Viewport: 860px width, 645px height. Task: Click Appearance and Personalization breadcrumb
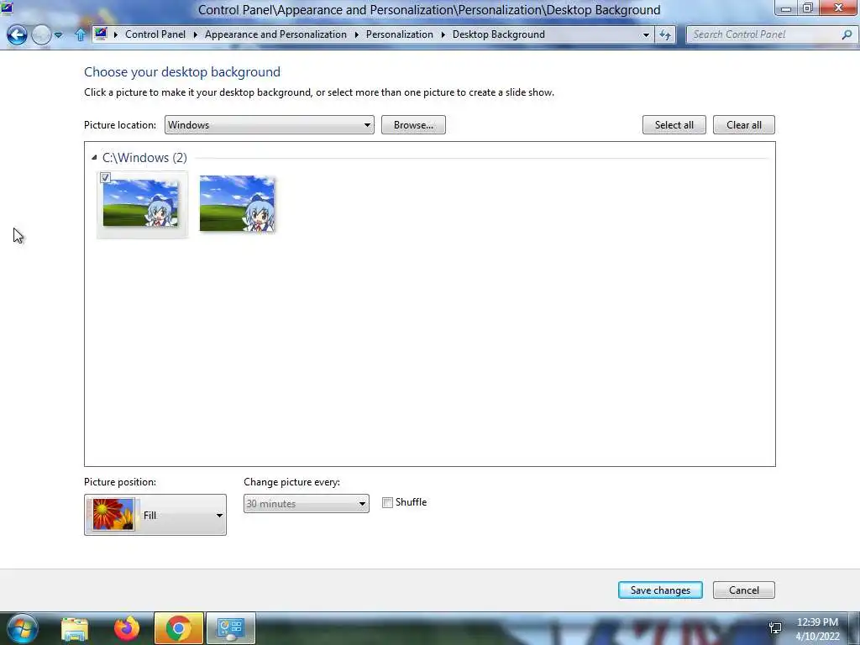pyautogui.click(x=275, y=34)
